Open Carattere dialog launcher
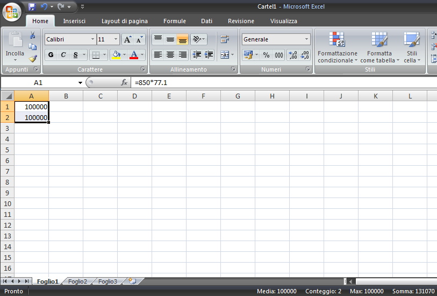Image resolution: width=437 pixels, height=296 pixels. (x=142, y=69)
